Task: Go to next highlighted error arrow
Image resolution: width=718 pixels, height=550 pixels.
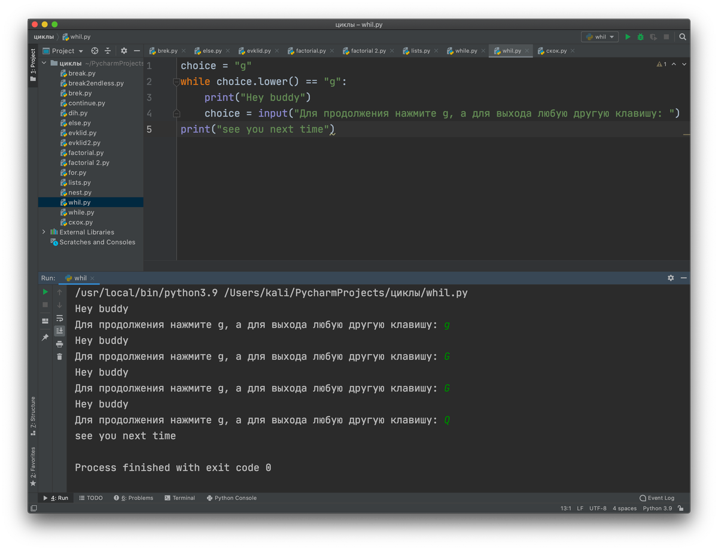Action: 684,64
